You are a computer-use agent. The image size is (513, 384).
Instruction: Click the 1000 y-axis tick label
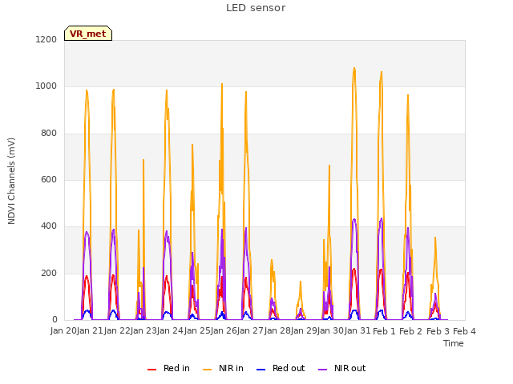pyautogui.click(x=46, y=86)
